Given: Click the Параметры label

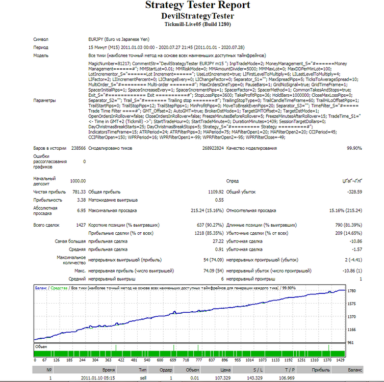Looking at the screenshot, I should (x=44, y=100).
